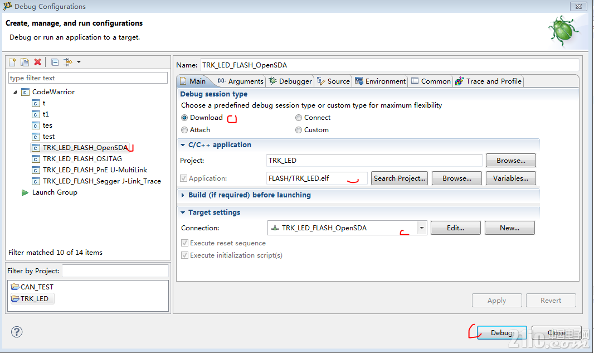
Task: Click the Launch Group icon
Action: pos(25,192)
